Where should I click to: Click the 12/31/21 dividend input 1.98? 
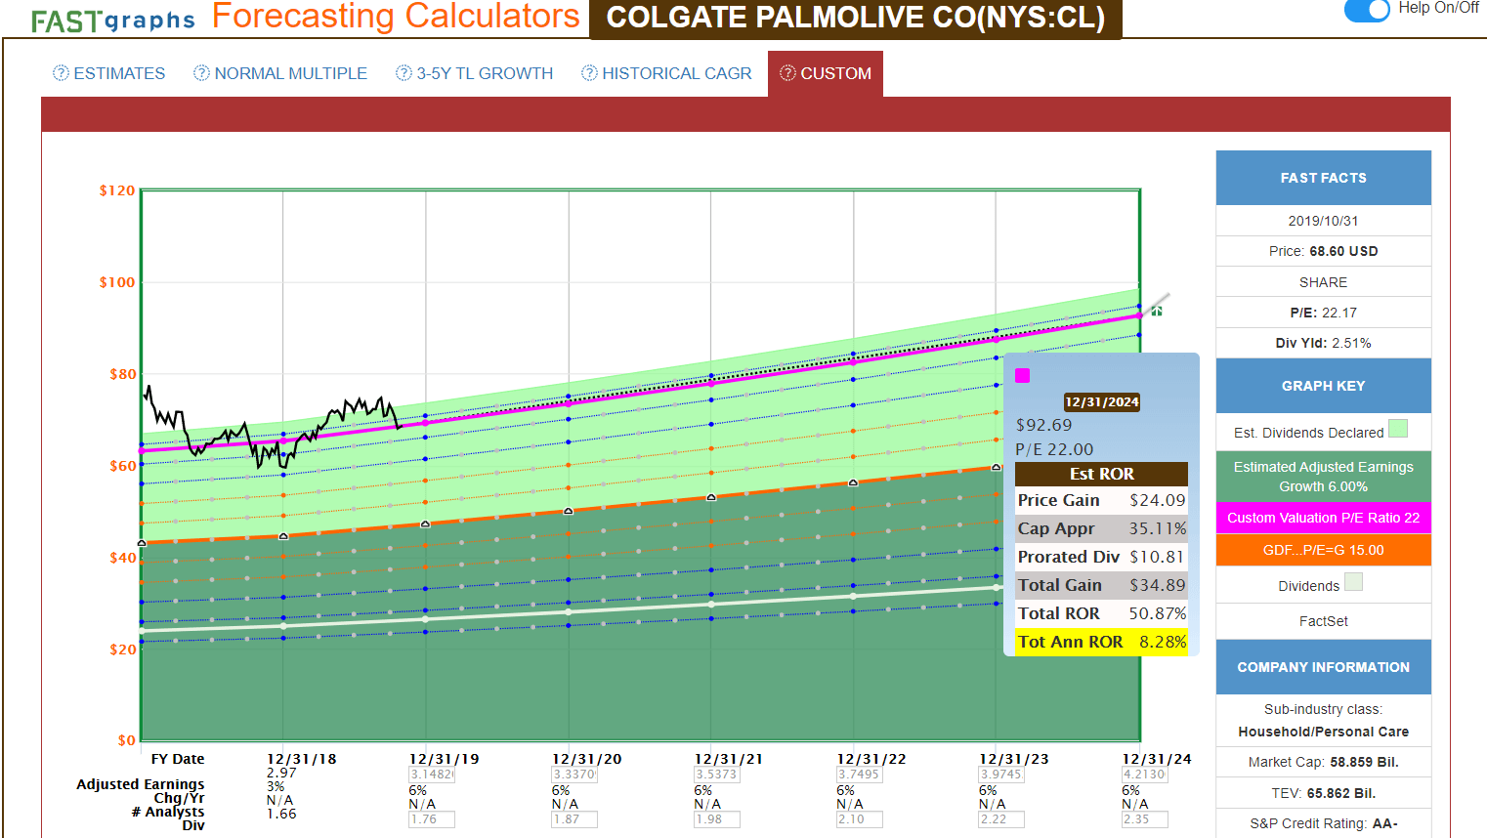[x=717, y=819]
